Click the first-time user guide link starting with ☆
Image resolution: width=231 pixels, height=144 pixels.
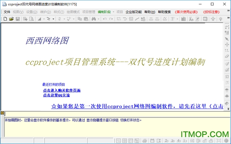pos(137,106)
